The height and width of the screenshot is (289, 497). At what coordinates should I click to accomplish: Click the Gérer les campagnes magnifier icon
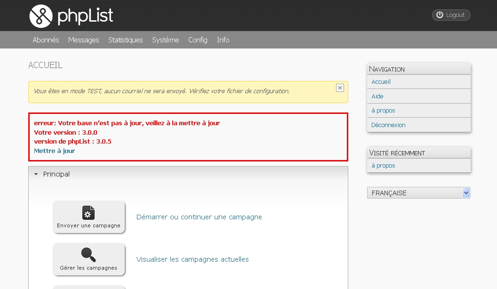pos(88,255)
